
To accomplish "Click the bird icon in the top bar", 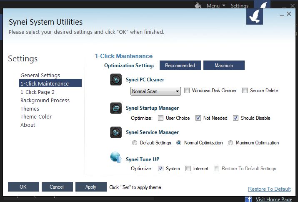I will [262, 5].
